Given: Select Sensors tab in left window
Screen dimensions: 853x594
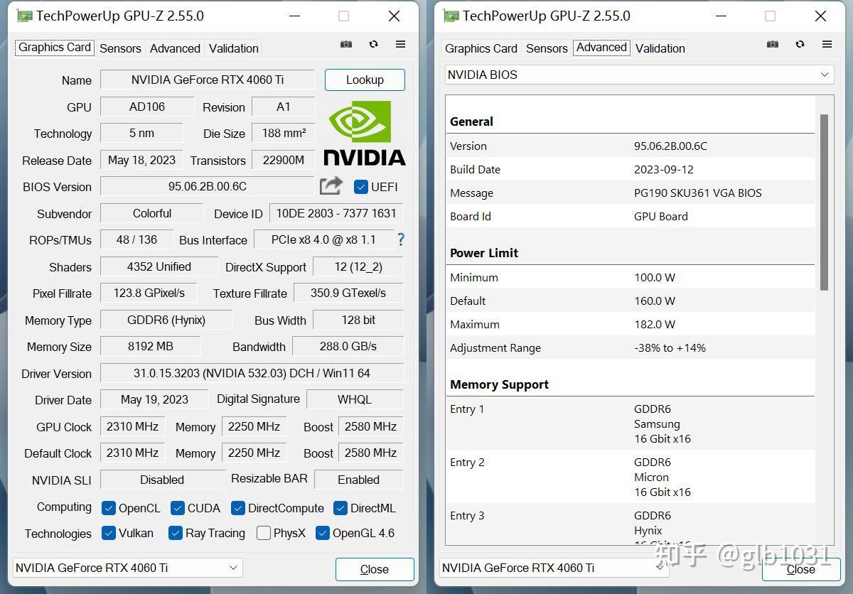Looking at the screenshot, I should point(120,48).
